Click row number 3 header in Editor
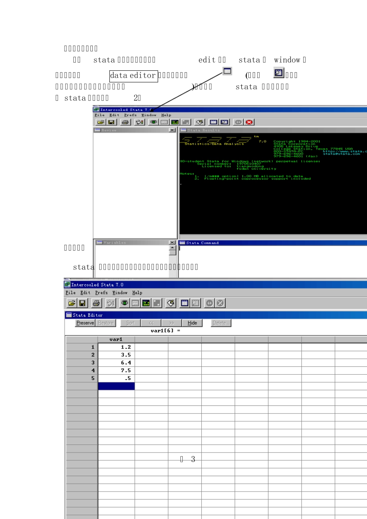Viewport: 367px width, 519px height. 82,363
